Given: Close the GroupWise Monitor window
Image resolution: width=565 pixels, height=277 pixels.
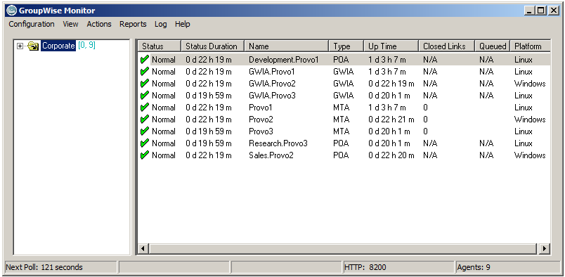Looking at the screenshot, I should tap(554, 11).
